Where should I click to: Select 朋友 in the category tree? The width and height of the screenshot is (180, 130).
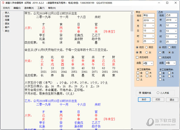(x=7, y=24)
